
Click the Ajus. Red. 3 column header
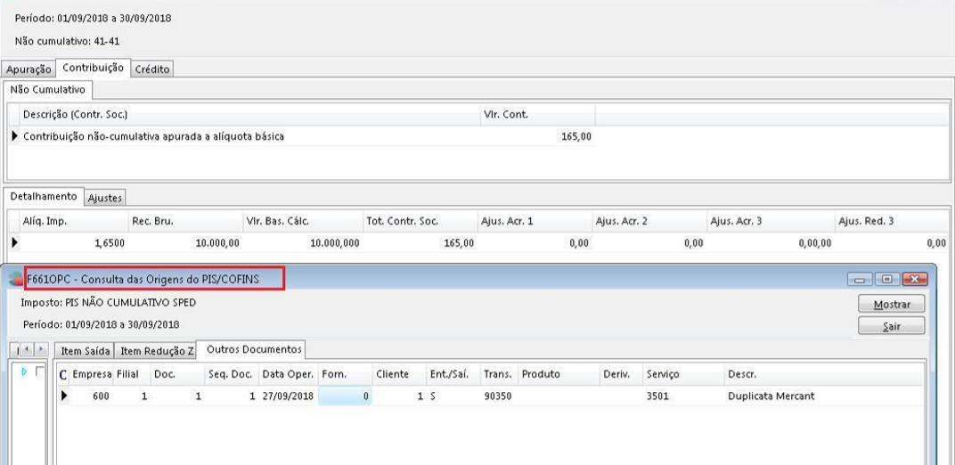tap(891, 221)
